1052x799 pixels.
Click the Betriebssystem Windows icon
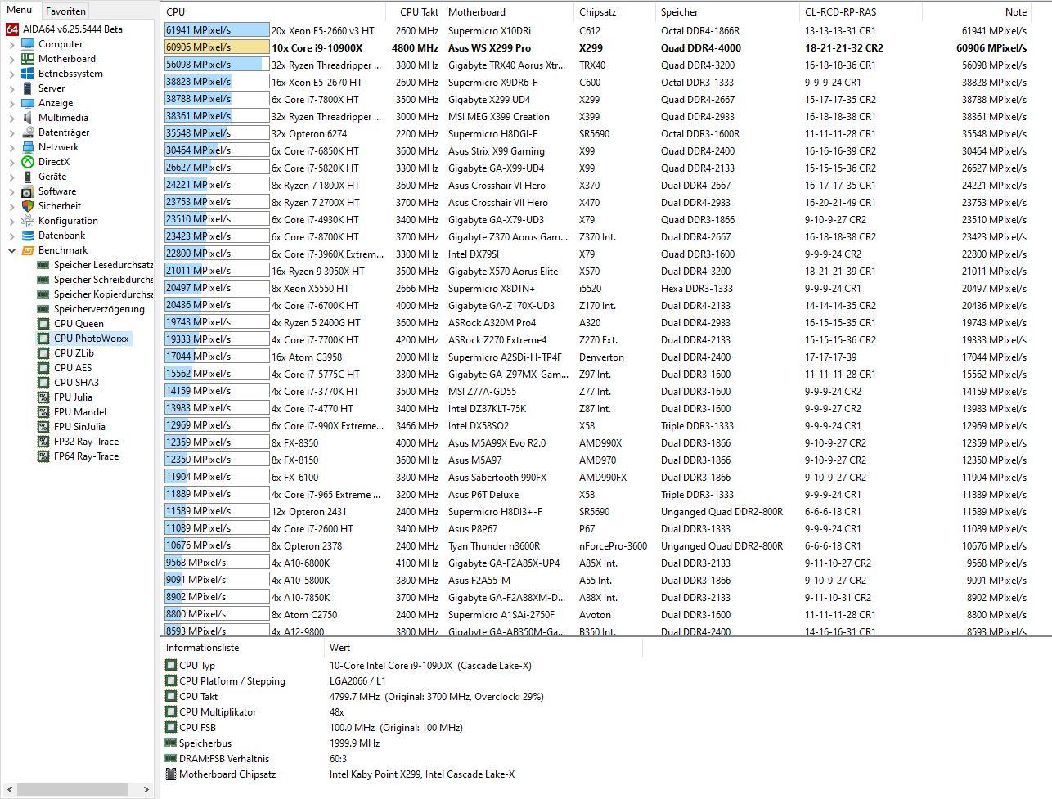point(28,74)
